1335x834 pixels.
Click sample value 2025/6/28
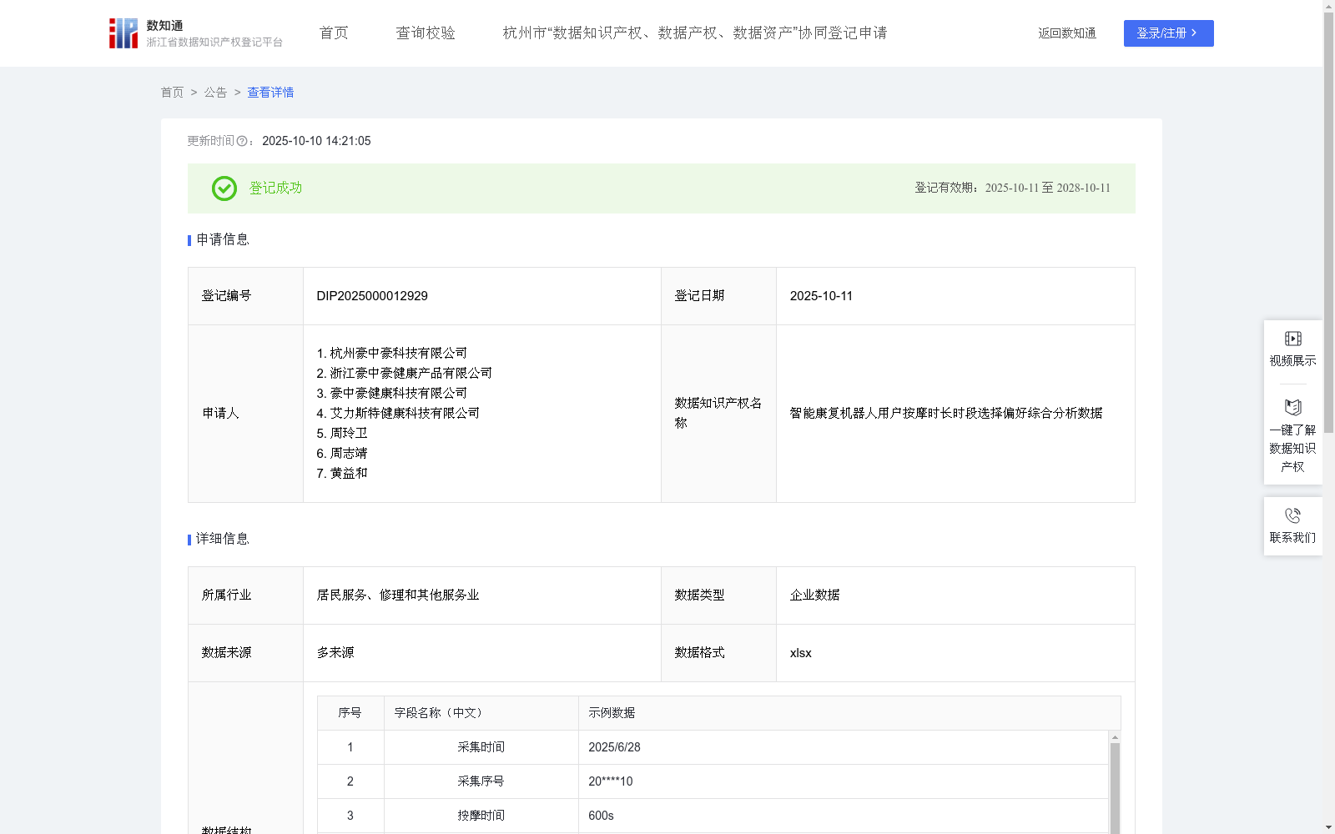click(614, 747)
